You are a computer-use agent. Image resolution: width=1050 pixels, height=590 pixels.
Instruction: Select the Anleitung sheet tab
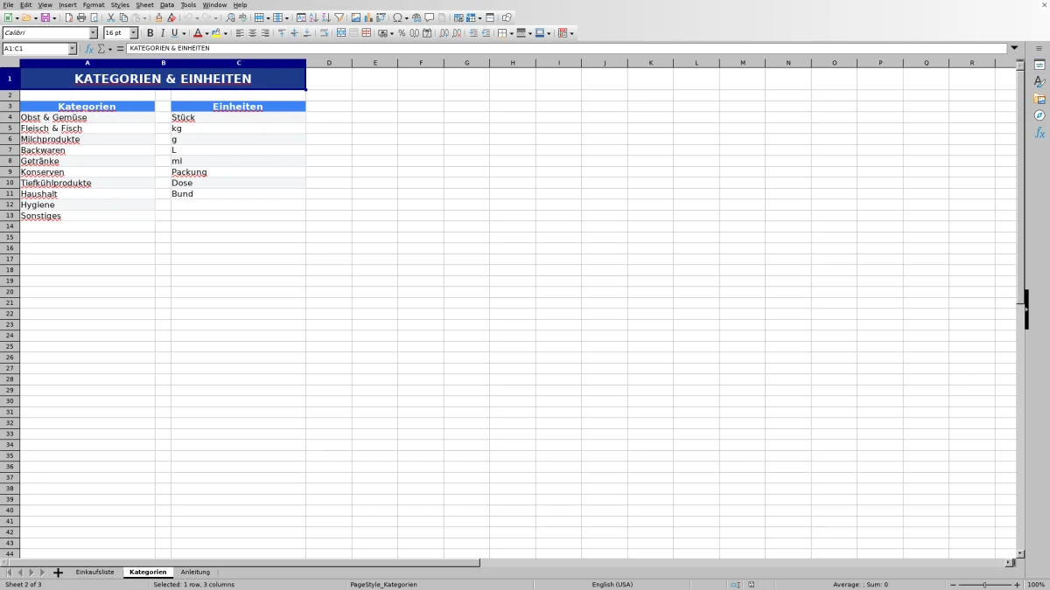click(x=194, y=572)
